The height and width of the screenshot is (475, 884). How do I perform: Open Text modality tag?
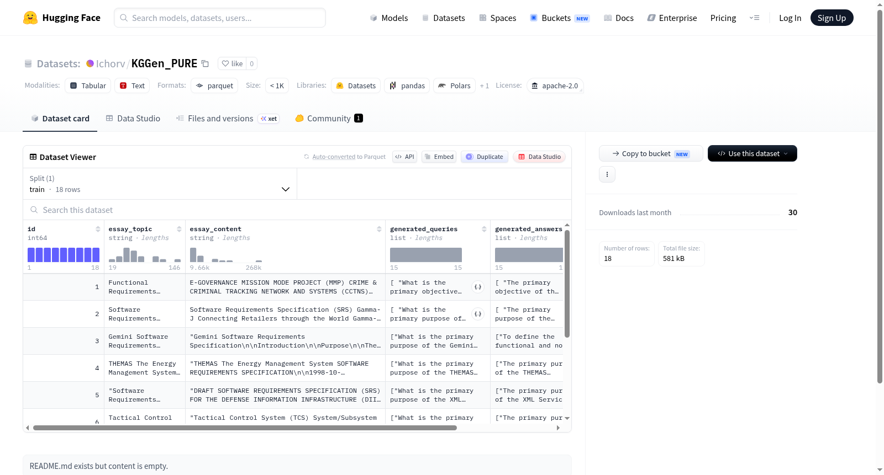pyautogui.click(x=132, y=86)
